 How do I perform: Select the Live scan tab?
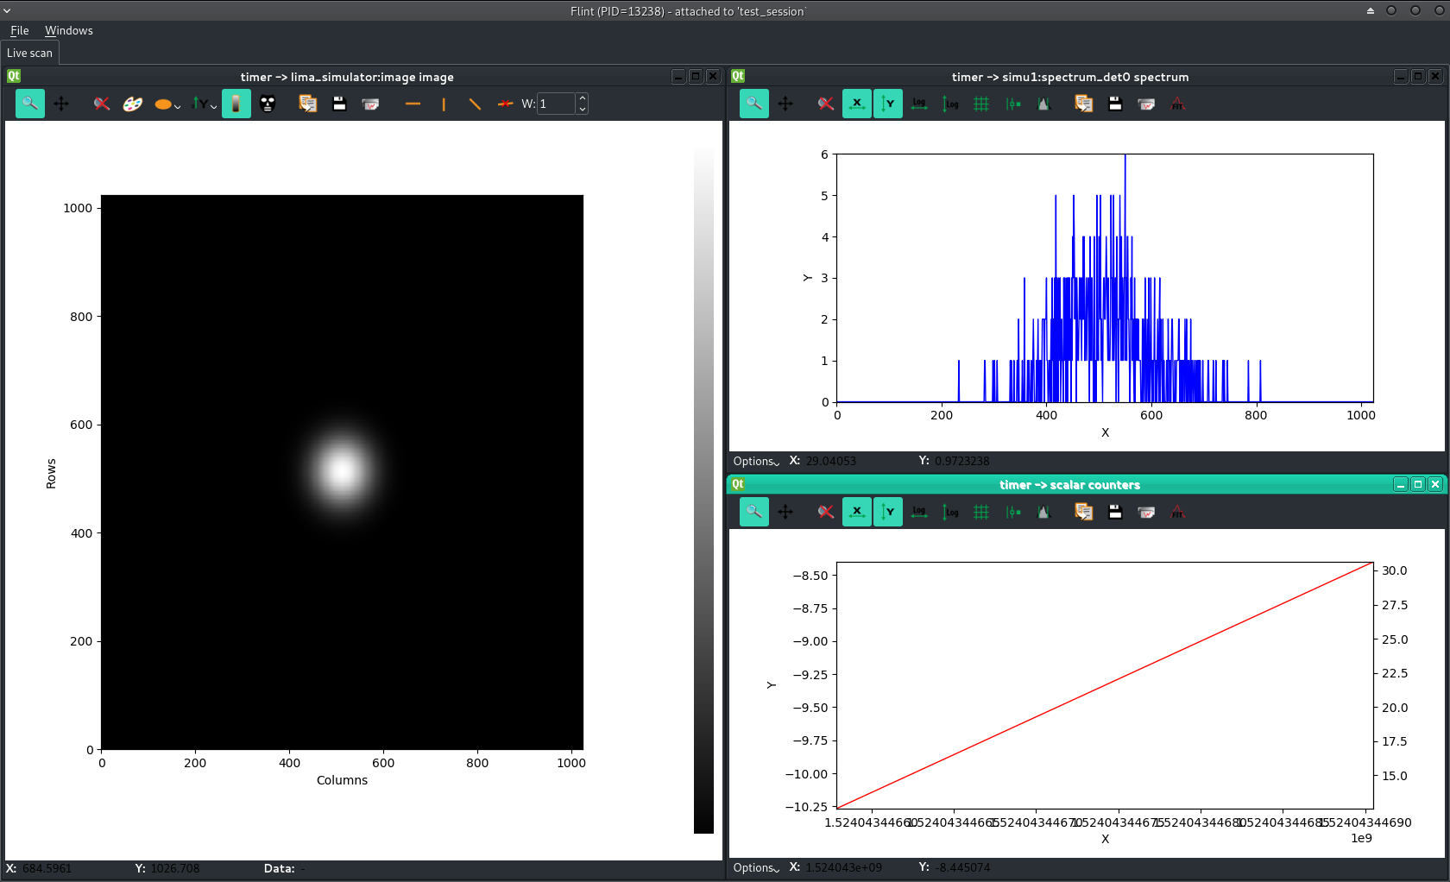[x=30, y=53]
